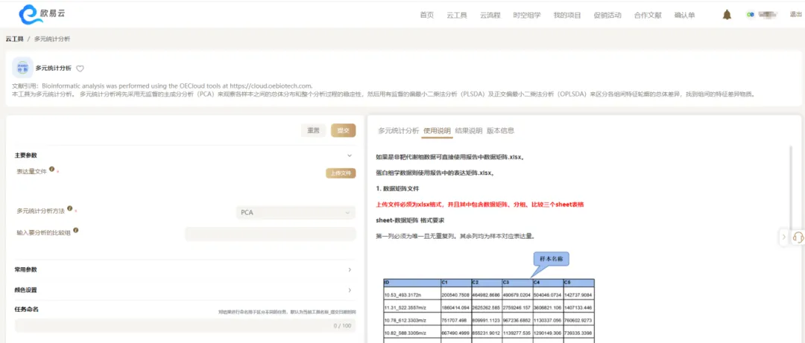
Task: Click the side panel collapse arrow
Action: pos(783,237)
